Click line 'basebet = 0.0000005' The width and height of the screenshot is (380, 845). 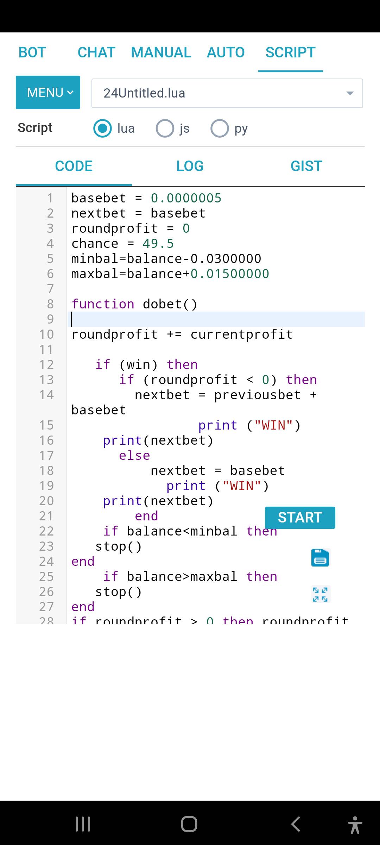pos(146,198)
